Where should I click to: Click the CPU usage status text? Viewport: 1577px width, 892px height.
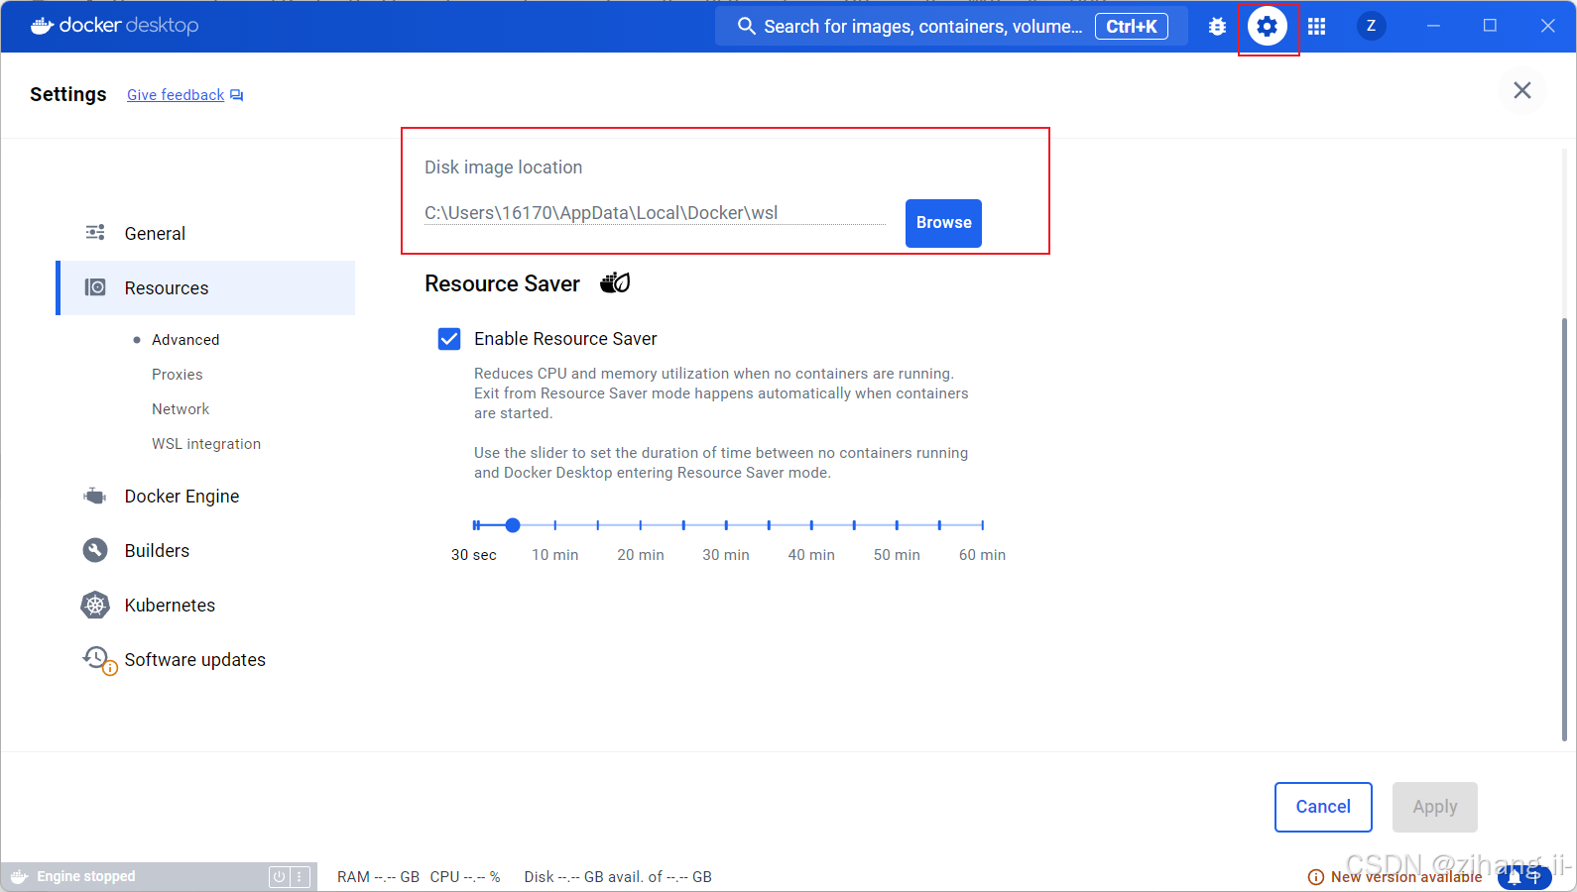click(465, 877)
